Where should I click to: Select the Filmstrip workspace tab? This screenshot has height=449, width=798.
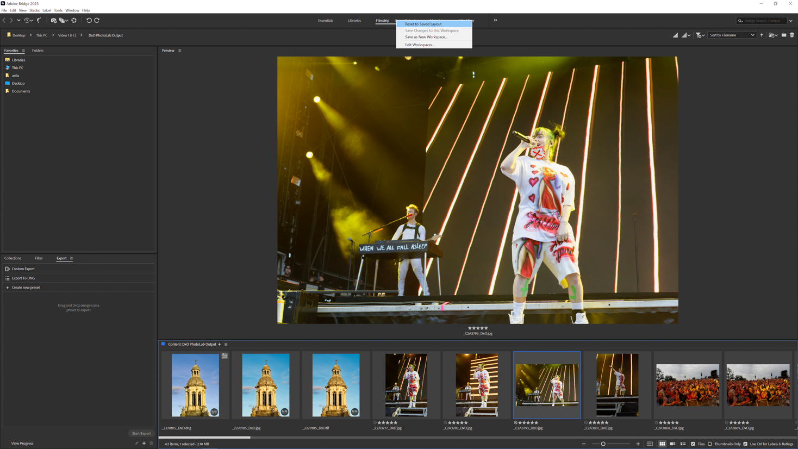click(382, 21)
